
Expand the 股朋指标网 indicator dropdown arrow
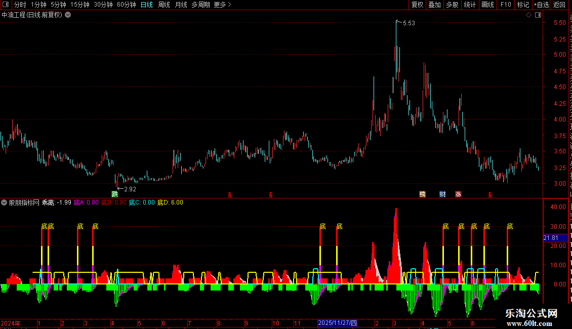click(4, 202)
